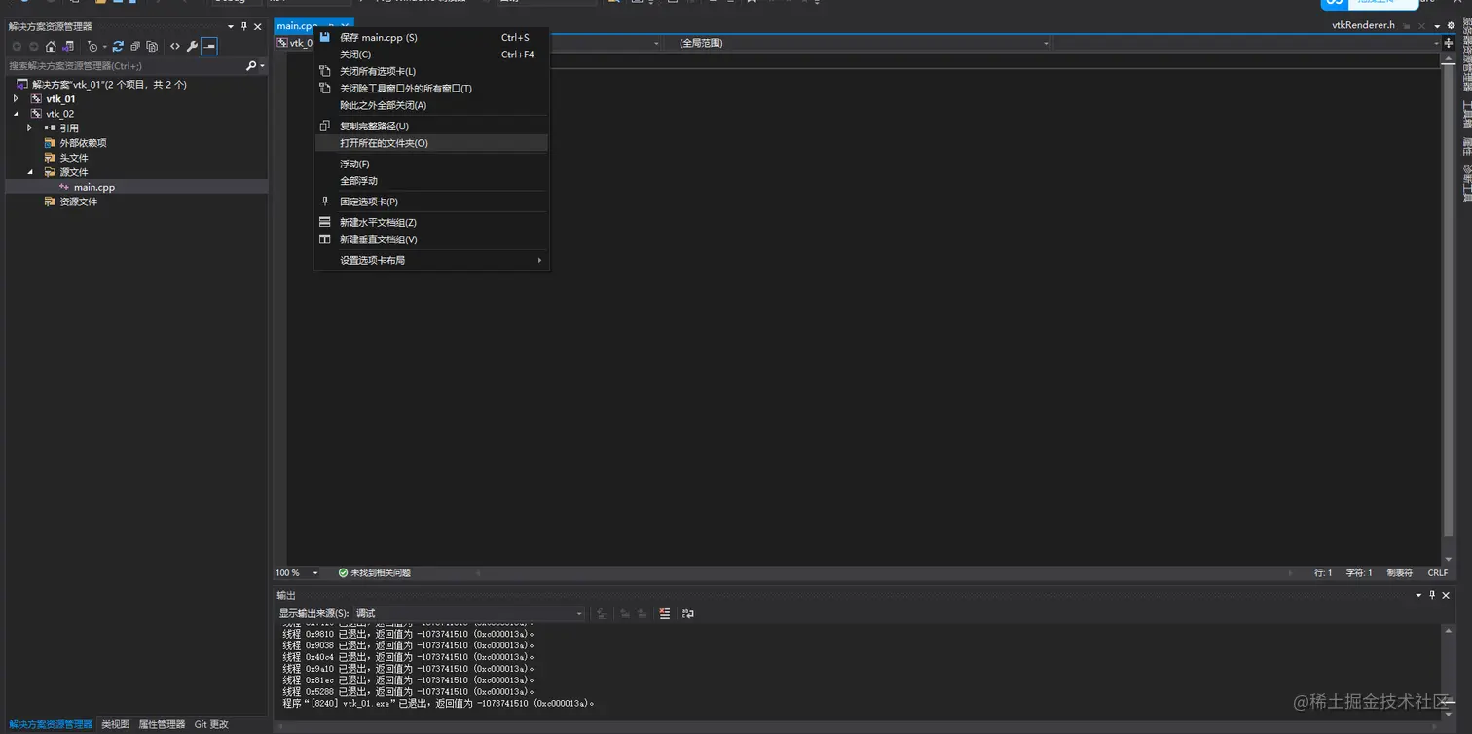
Task: Open the document list dropdown arrow
Action: tap(1437, 26)
